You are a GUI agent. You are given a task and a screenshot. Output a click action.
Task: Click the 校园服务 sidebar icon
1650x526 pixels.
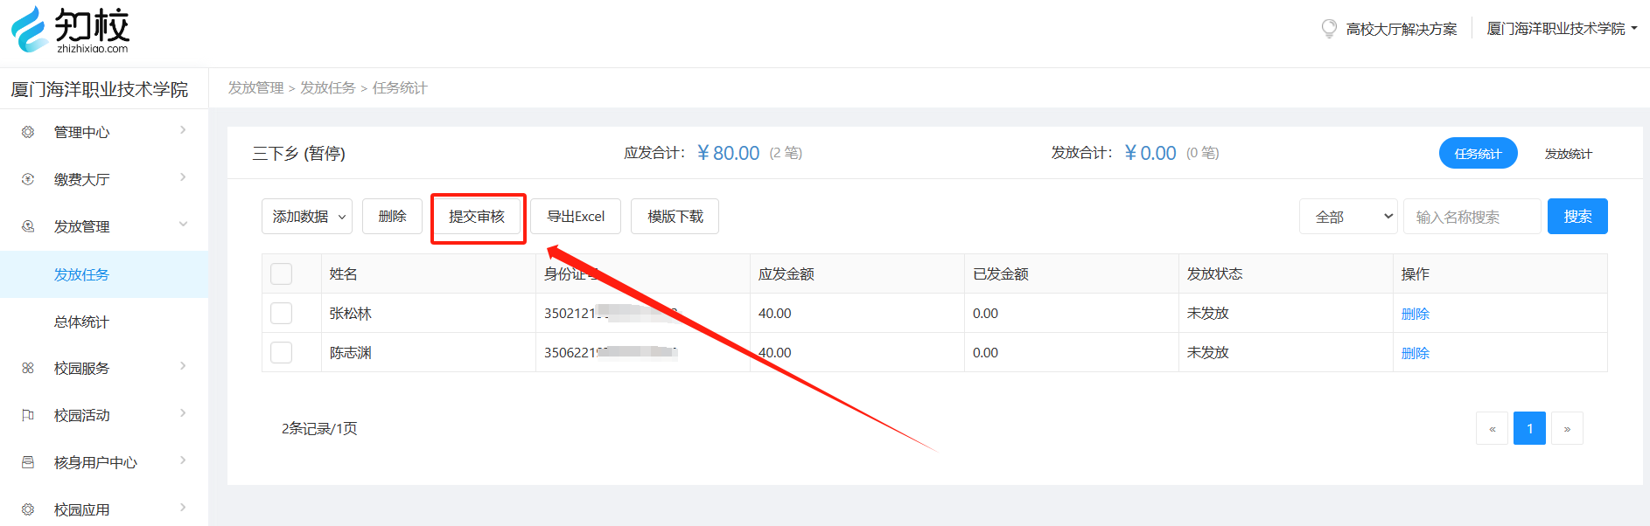tap(28, 369)
